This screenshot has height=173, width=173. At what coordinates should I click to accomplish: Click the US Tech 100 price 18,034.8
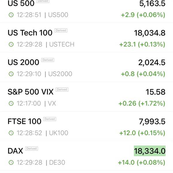[150, 33]
